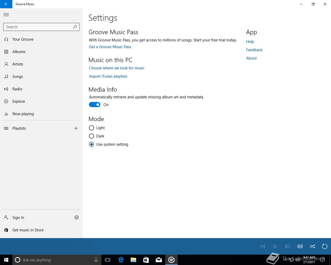
Task: Toggle repeat playback
Action: click(x=325, y=246)
